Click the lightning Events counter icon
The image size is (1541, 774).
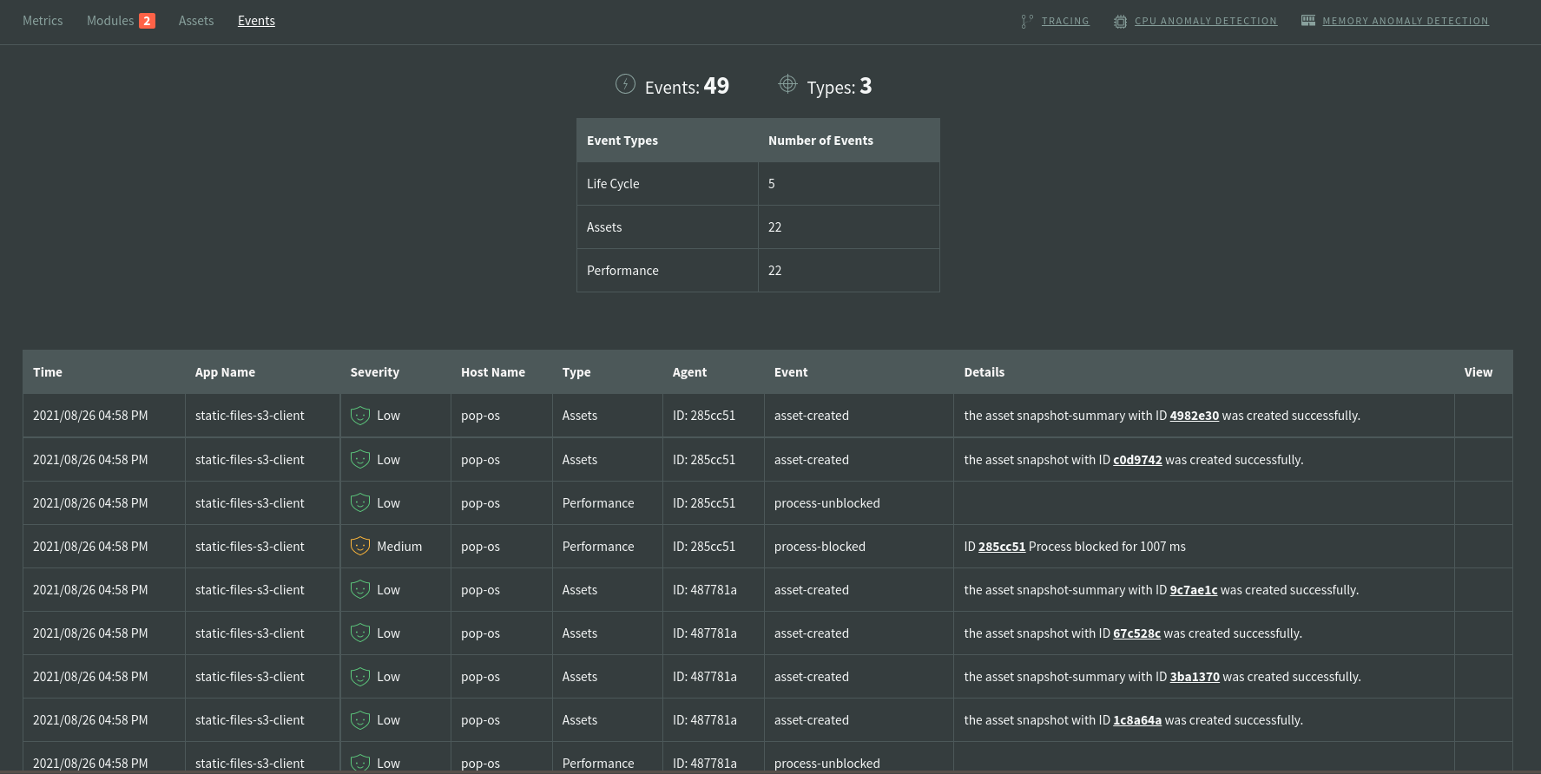tap(625, 84)
